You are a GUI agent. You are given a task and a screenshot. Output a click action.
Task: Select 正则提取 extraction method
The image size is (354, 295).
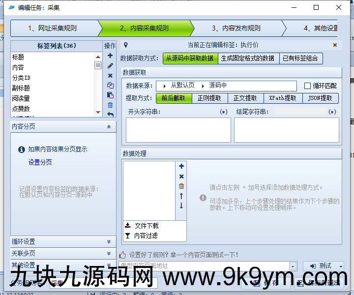pyautogui.click(x=209, y=98)
